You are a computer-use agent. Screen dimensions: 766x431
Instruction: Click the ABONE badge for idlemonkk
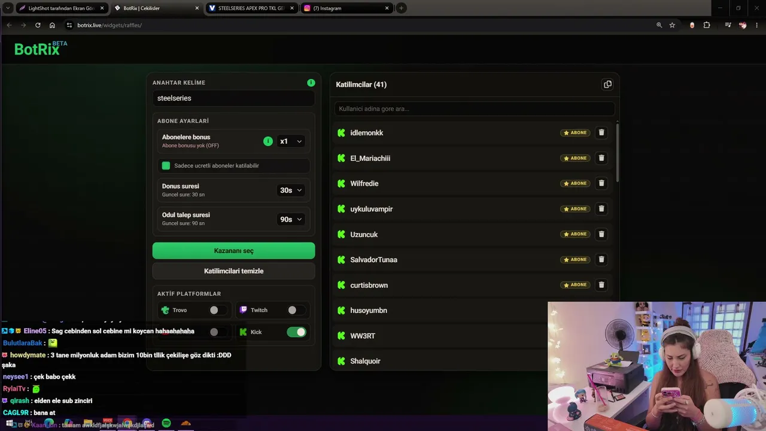[575, 133]
